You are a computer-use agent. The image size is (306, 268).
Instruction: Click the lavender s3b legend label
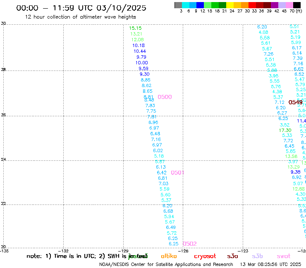257,256
